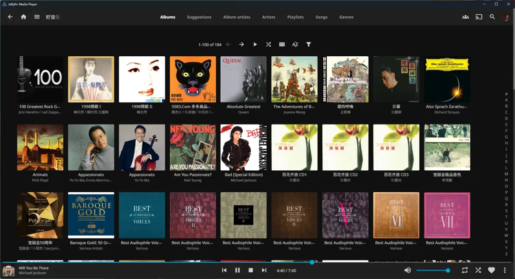Click the Pink Floyd artist link

(x=40, y=180)
